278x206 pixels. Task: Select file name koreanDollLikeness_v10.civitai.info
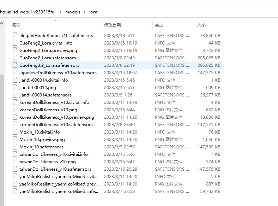click(x=54, y=102)
